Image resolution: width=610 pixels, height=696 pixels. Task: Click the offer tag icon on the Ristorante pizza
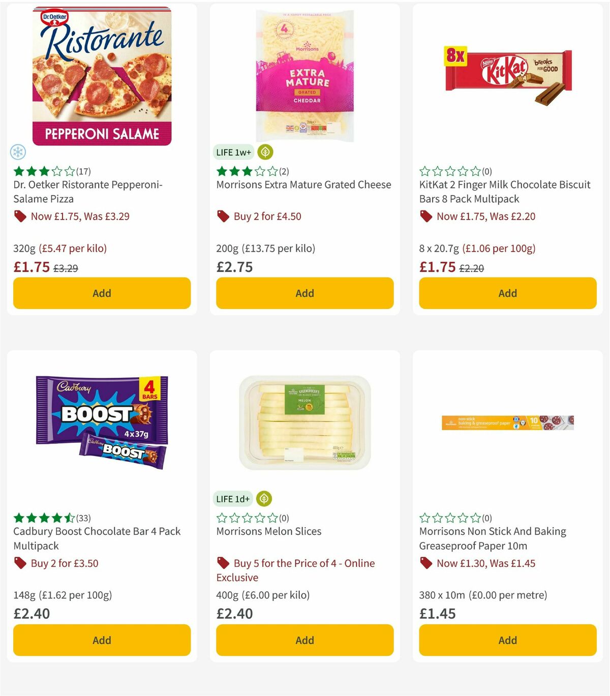20,216
